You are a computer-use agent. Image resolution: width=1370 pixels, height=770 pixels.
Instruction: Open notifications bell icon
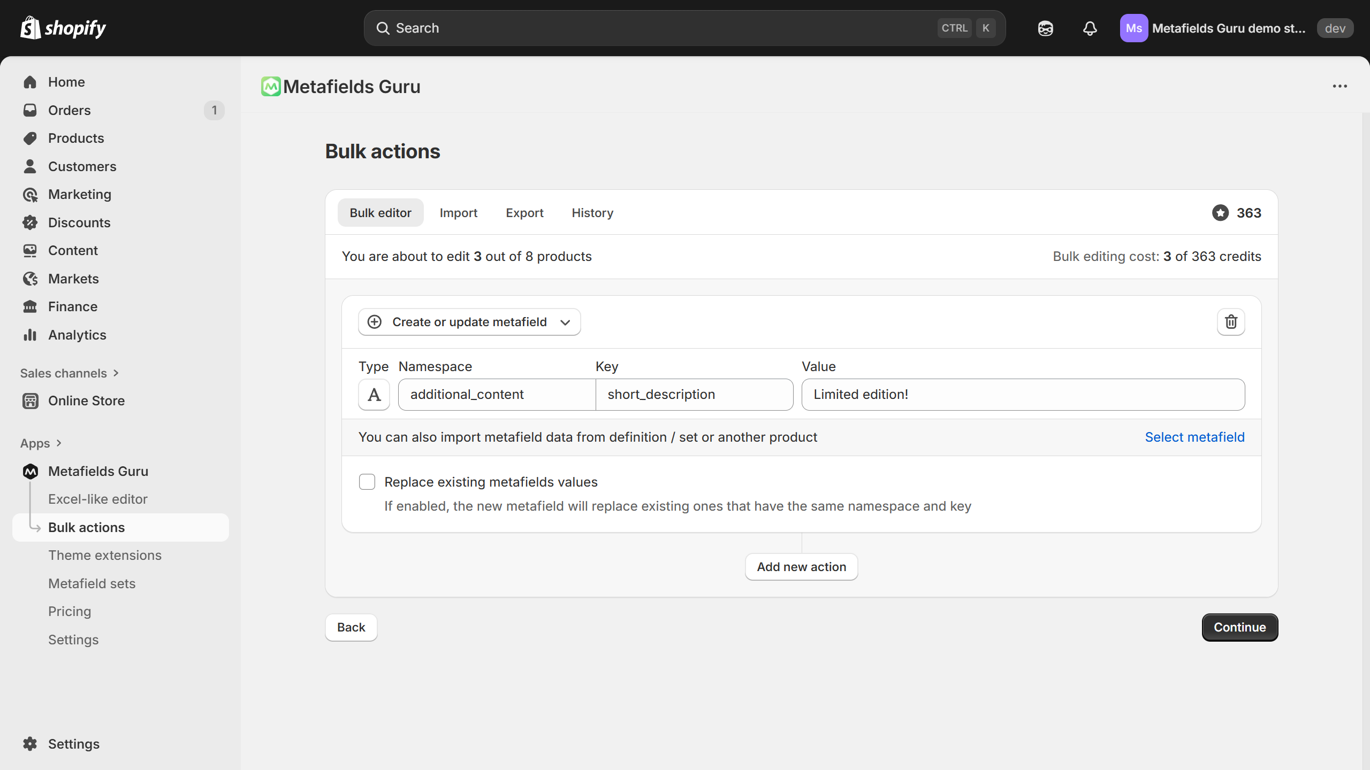(1090, 28)
